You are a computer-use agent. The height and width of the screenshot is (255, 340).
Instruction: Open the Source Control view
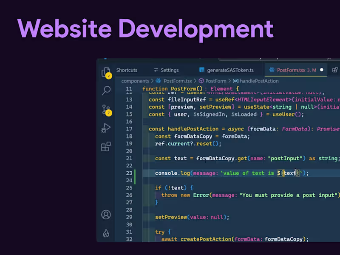106,110
